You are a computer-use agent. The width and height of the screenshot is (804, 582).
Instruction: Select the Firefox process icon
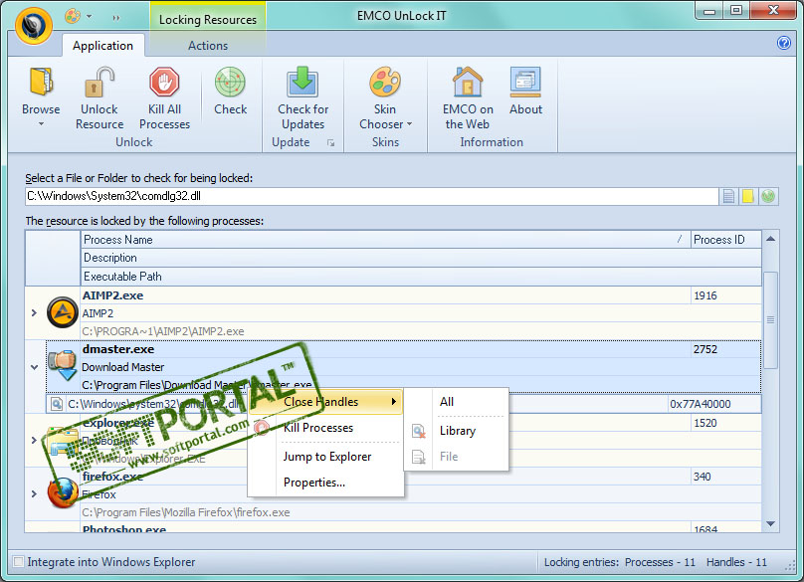click(x=63, y=492)
